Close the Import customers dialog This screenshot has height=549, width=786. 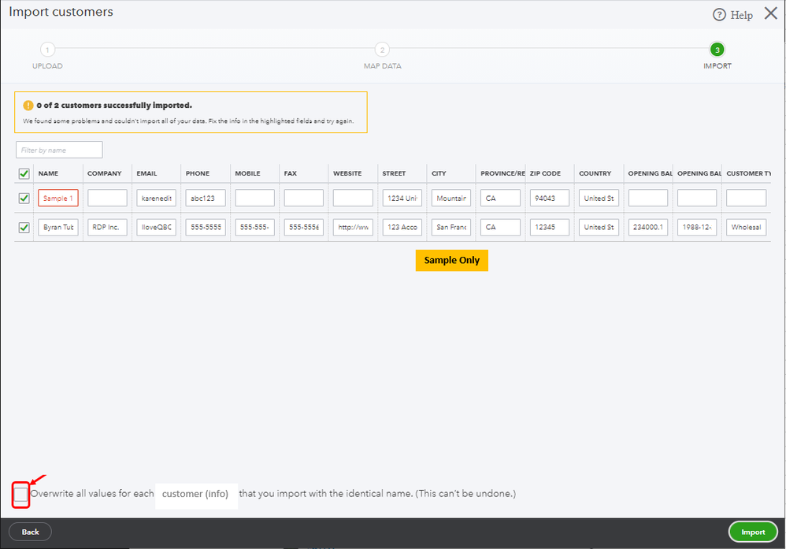coord(771,13)
